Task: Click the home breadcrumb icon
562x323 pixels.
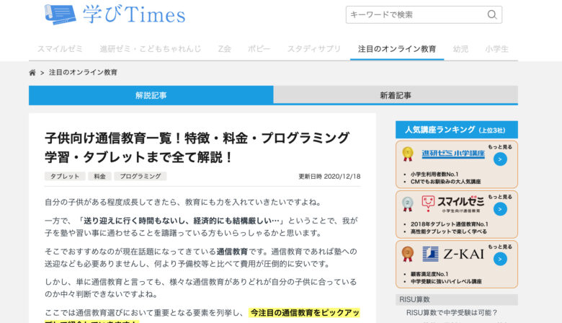Action: coord(32,73)
